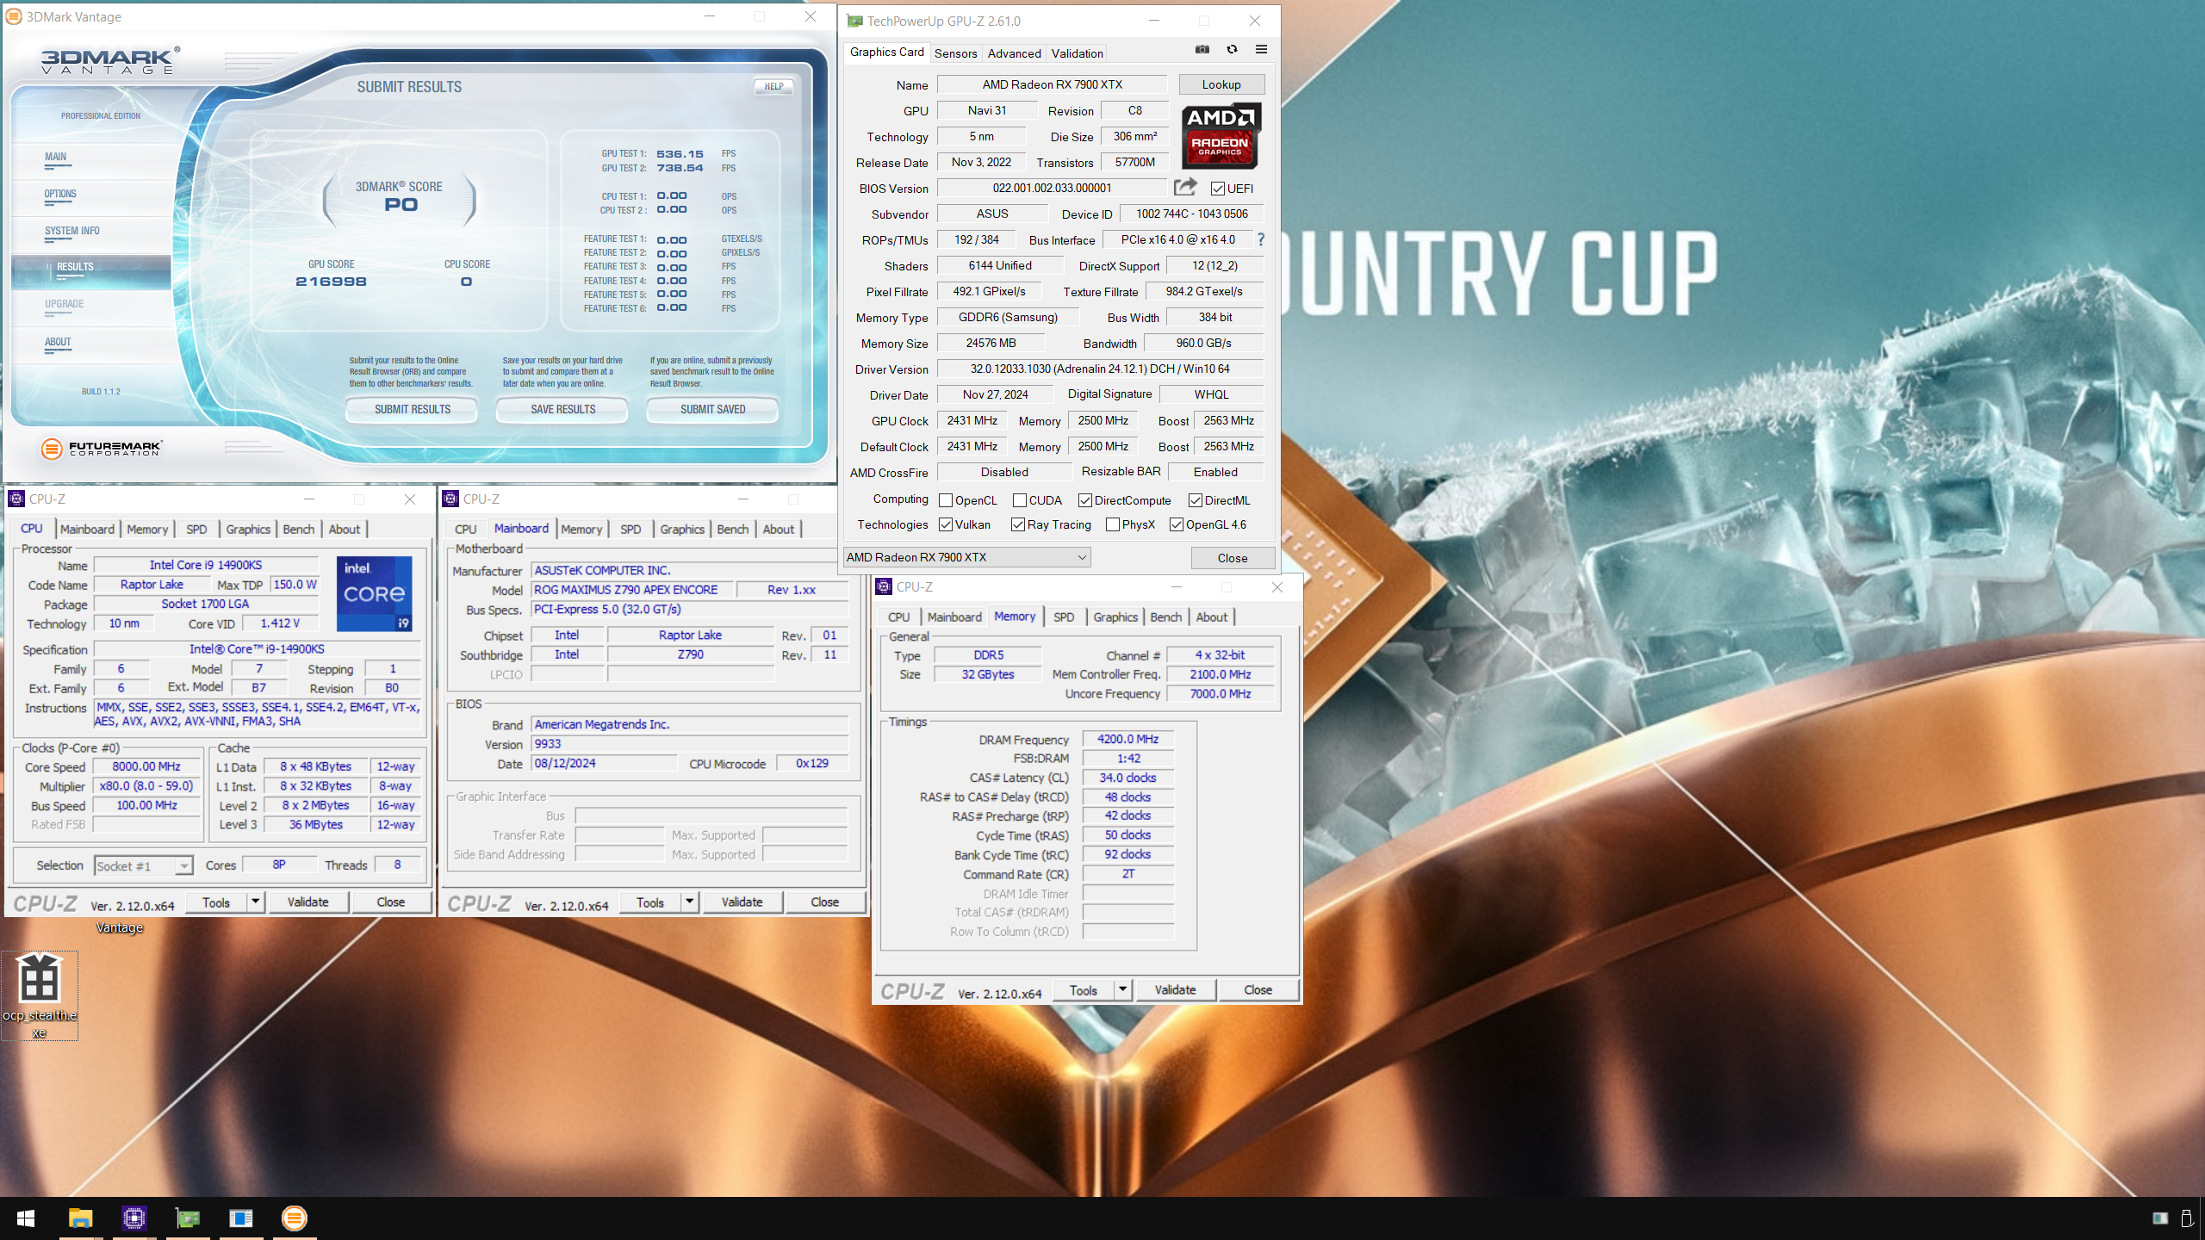Click the Futuremark Corporation logo
Image resolution: width=2205 pixels, height=1240 pixels.
[101, 449]
